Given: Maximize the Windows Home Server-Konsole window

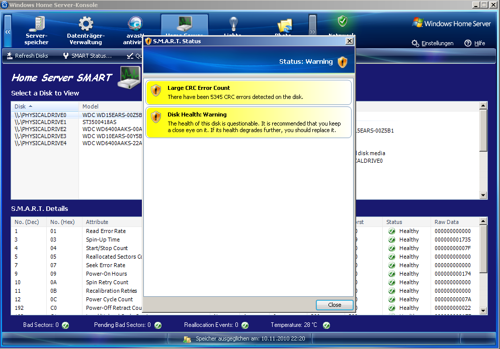Looking at the screenshot, I should coord(484,5).
